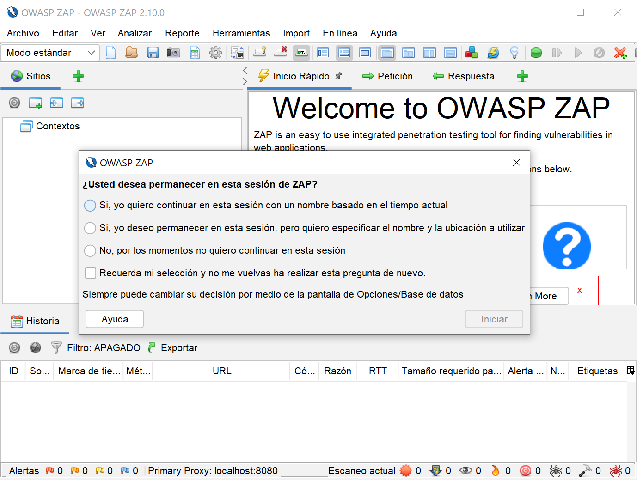The width and height of the screenshot is (637, 480).
Task: Click the New Session toolbar icon
Action: [x=111, y=53]
